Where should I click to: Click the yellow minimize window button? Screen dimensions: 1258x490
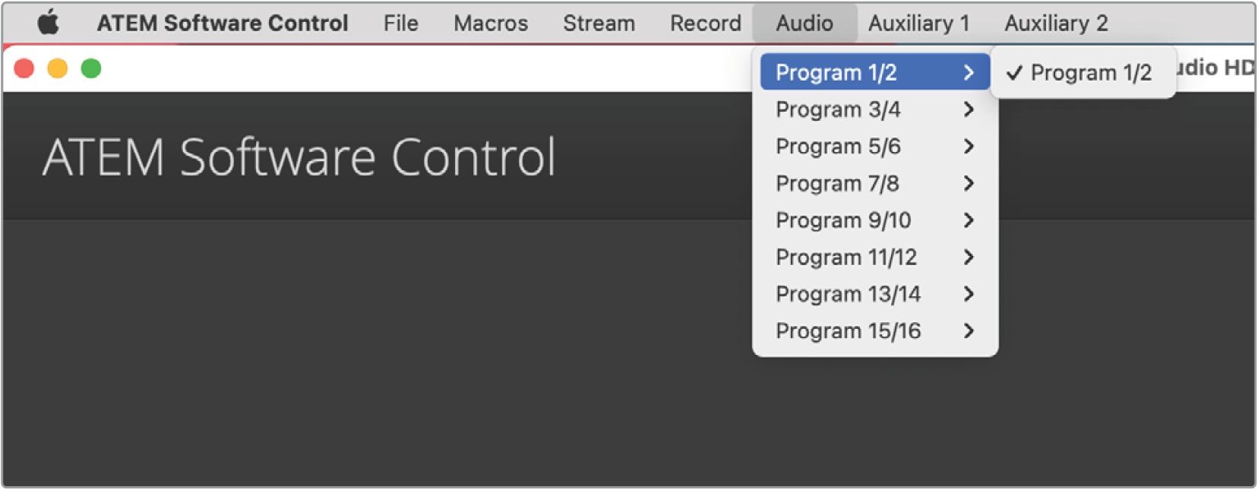pos(58,68)
